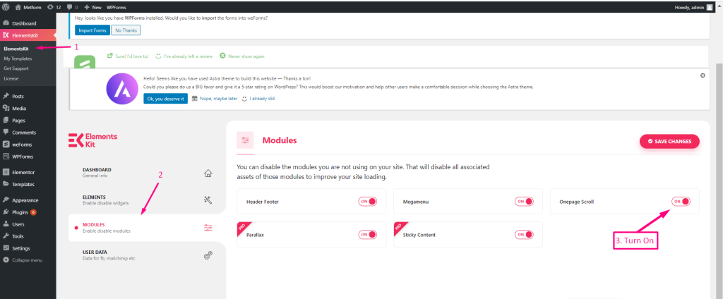Open My Templates submenu
The width and height of the screenshot is (723, 299).
(x=18, y=59)
